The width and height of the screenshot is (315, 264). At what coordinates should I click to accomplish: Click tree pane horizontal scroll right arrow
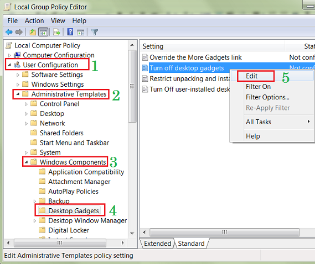point(122,243)
